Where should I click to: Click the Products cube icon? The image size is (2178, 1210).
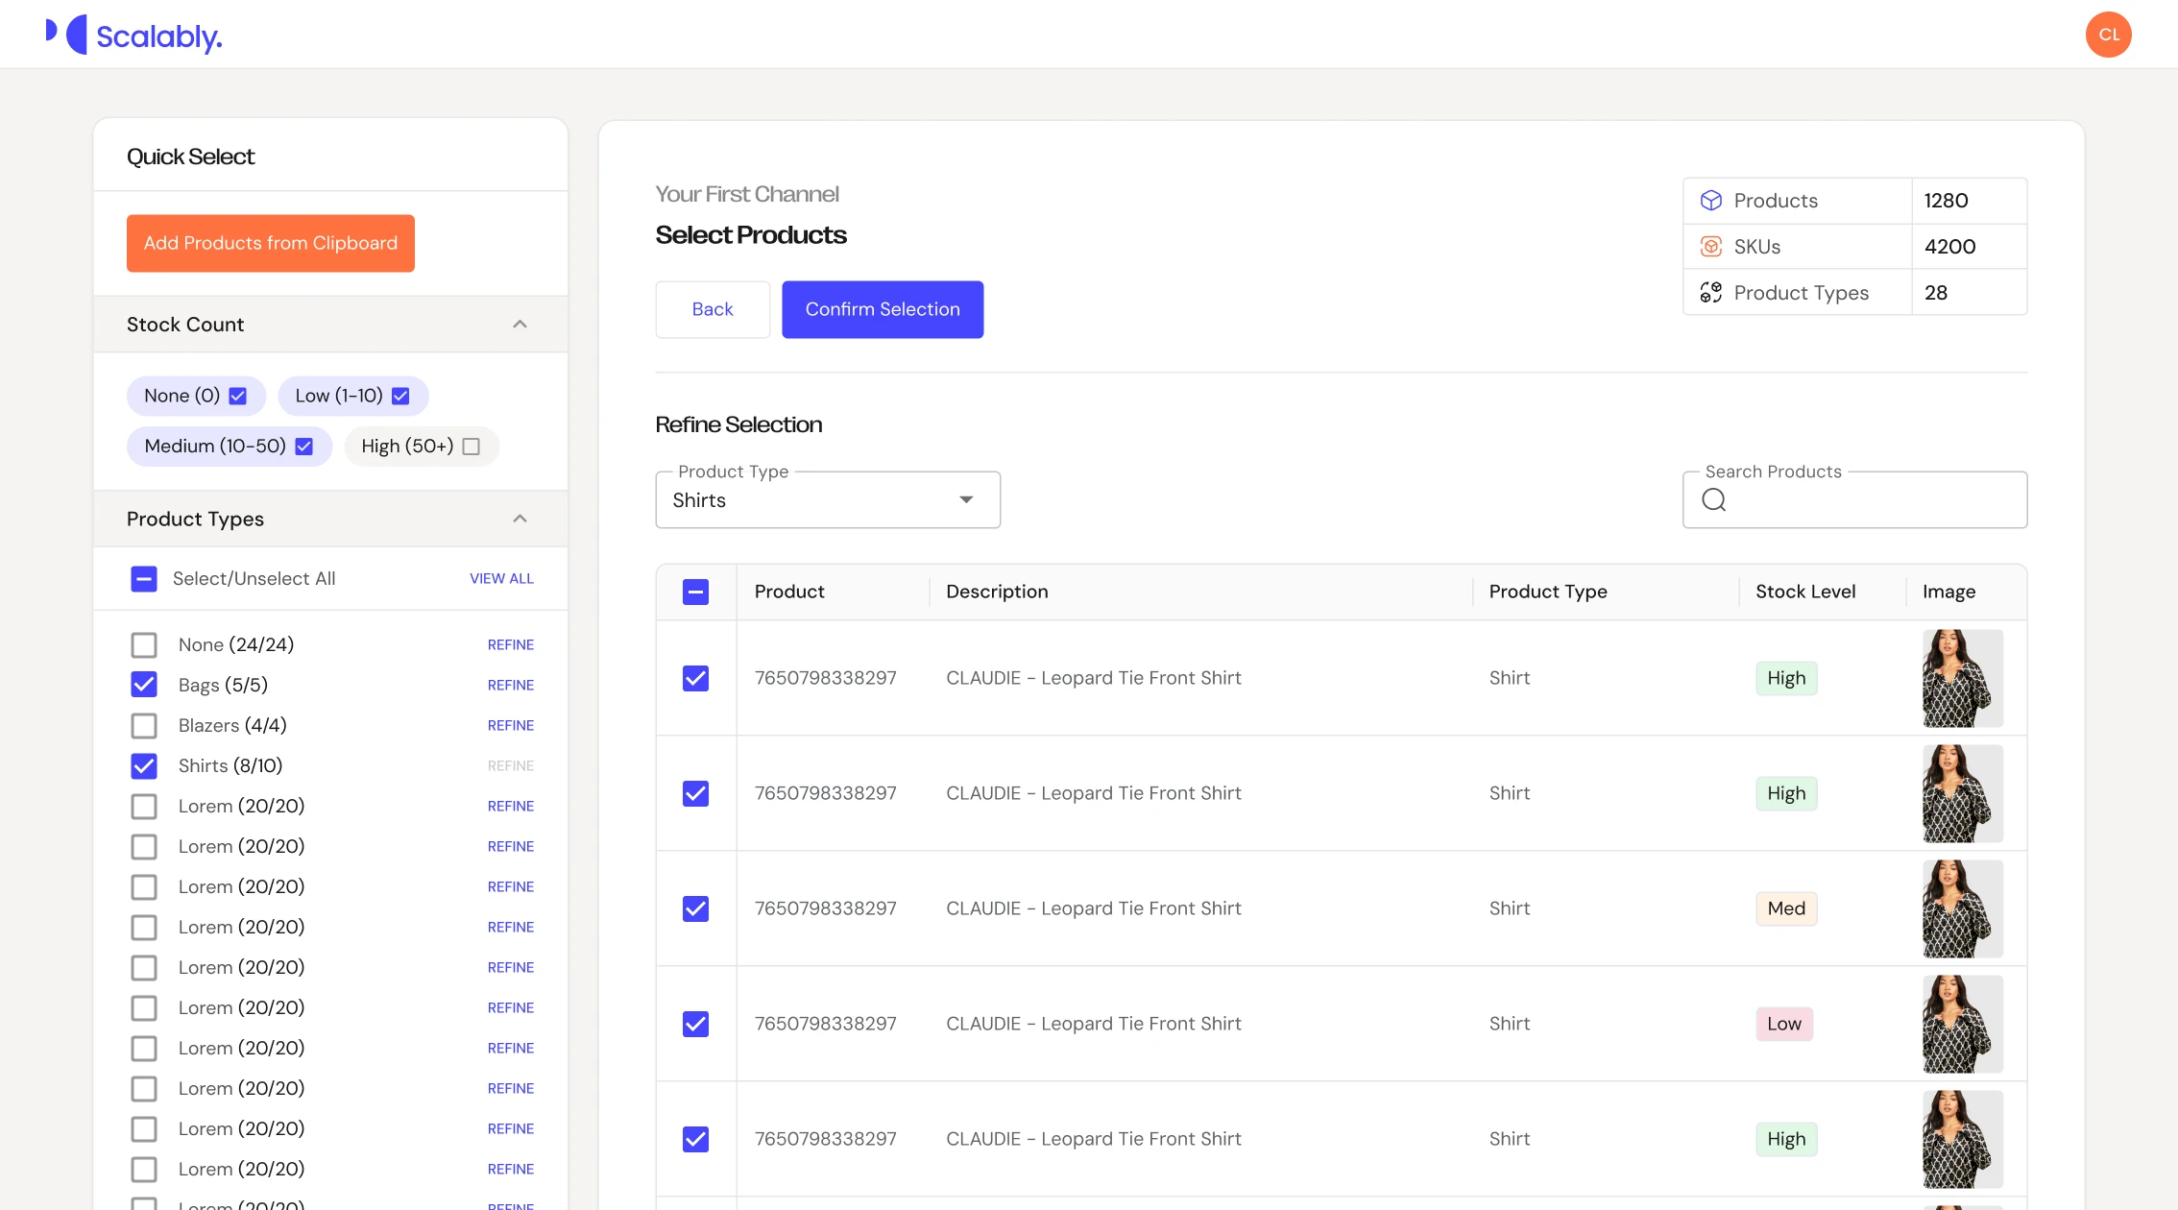pyautogui.click(x=1710, y=200)
